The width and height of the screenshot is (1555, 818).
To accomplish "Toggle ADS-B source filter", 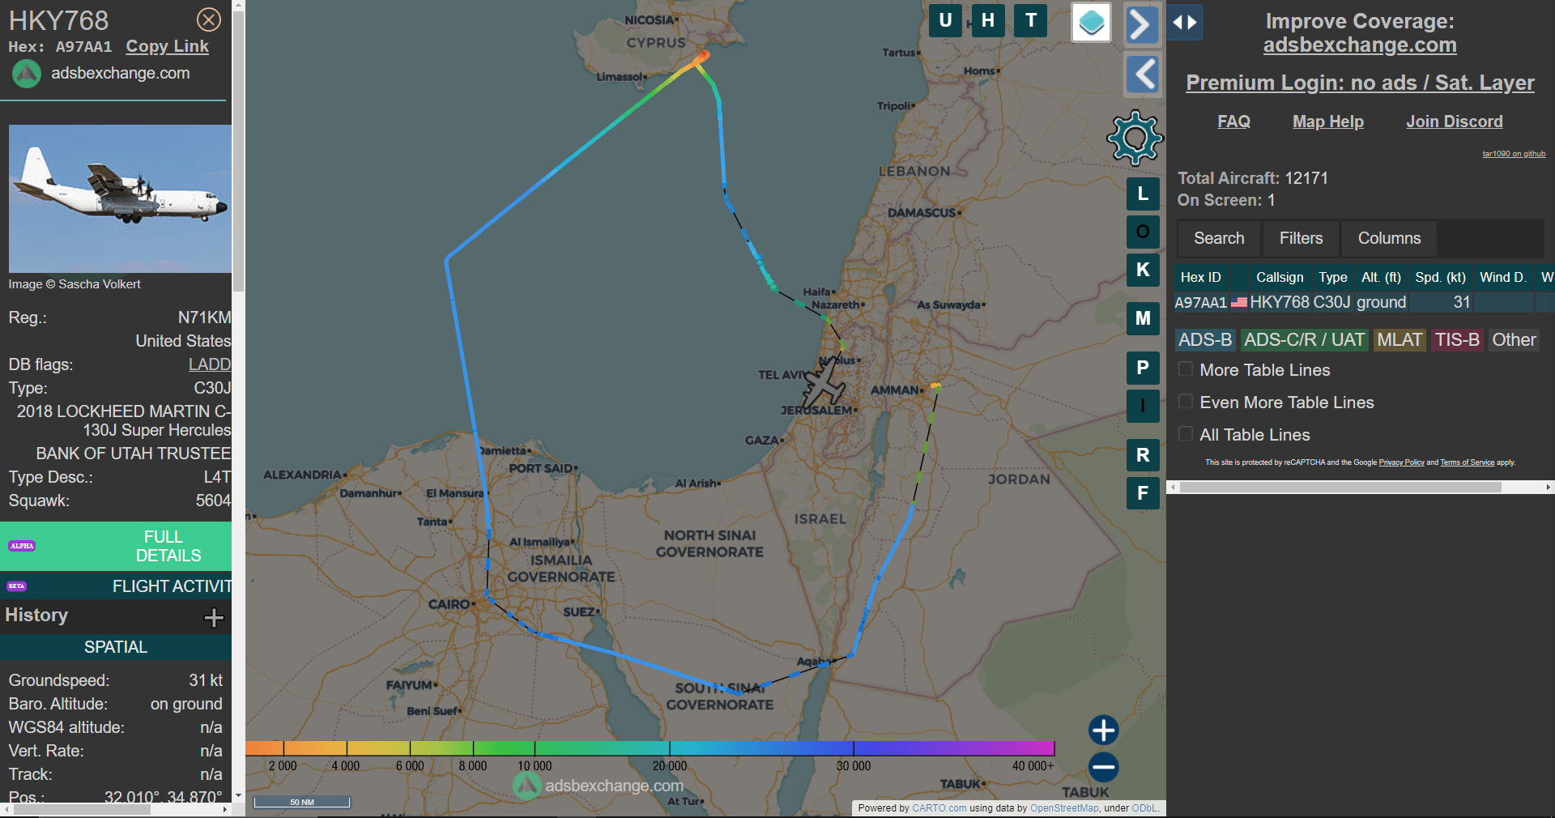I will (1205, 340).
